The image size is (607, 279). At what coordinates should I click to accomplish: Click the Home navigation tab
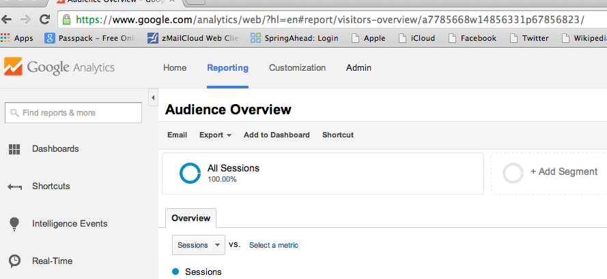175,68
